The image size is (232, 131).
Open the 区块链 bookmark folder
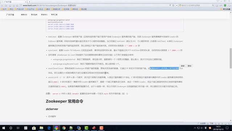point(65,9)
